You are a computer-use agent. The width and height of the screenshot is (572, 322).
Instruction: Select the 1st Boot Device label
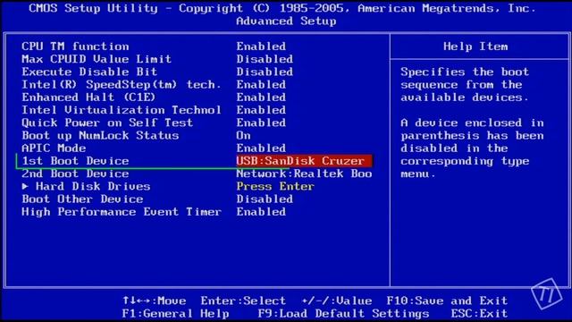[75, 161]
